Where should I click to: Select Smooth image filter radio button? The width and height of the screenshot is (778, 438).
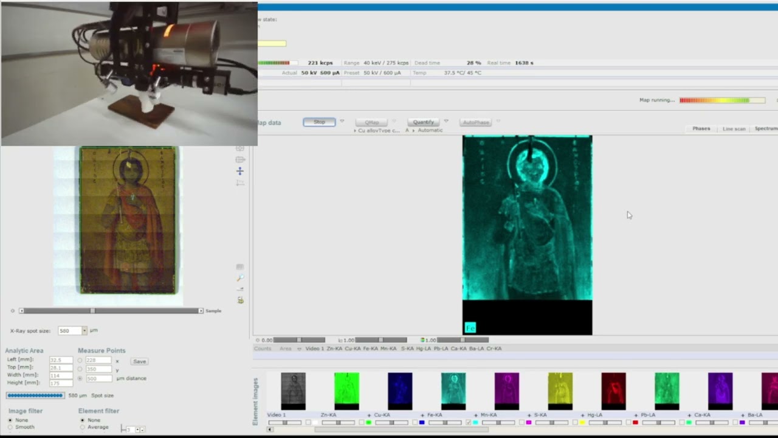tap(10, 427)
